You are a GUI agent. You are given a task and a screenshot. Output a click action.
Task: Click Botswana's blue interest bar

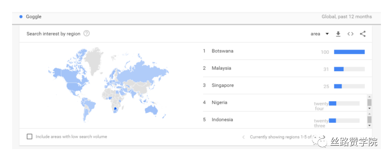click(x=349, y=52)
